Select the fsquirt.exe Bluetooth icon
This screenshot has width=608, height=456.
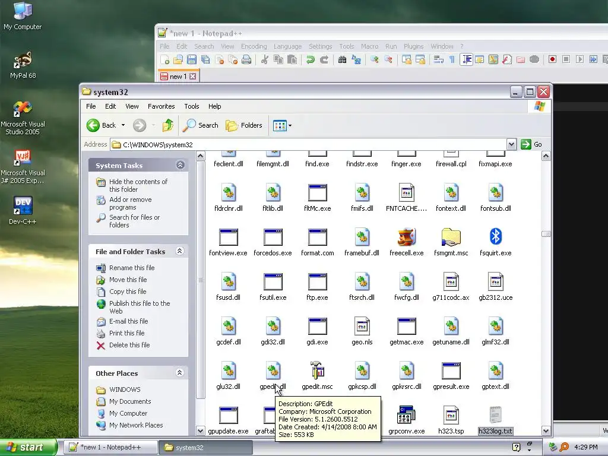click(496, 237)
